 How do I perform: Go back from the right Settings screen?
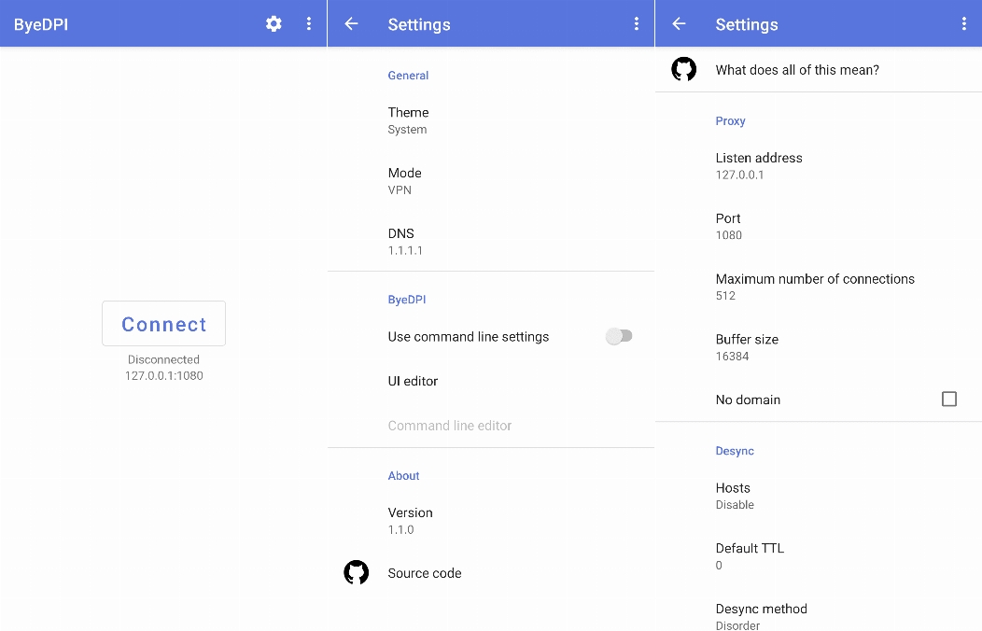(x=679, y=23)
